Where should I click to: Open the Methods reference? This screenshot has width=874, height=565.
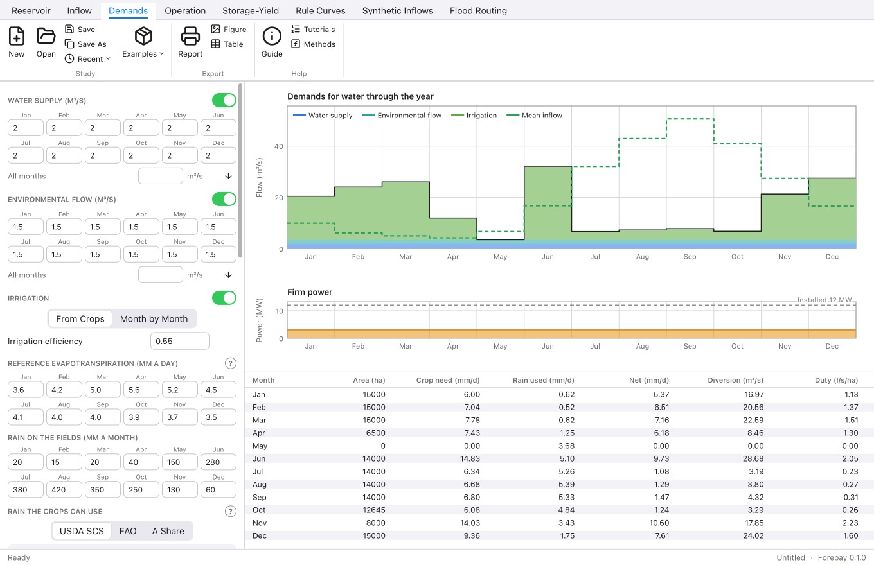[x=313, y=44]
